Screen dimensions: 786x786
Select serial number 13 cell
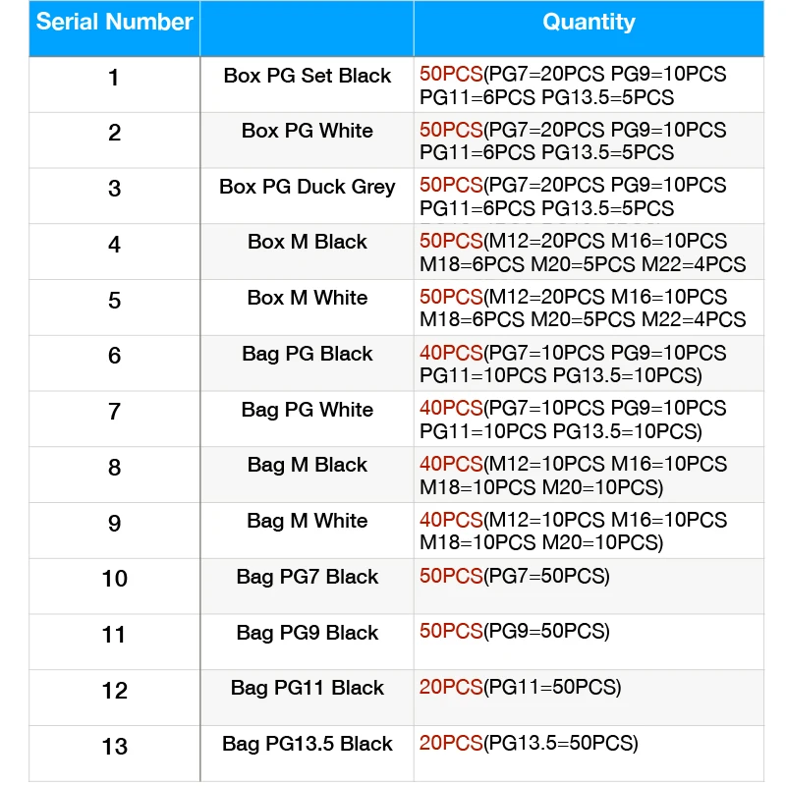click(114, 747)
